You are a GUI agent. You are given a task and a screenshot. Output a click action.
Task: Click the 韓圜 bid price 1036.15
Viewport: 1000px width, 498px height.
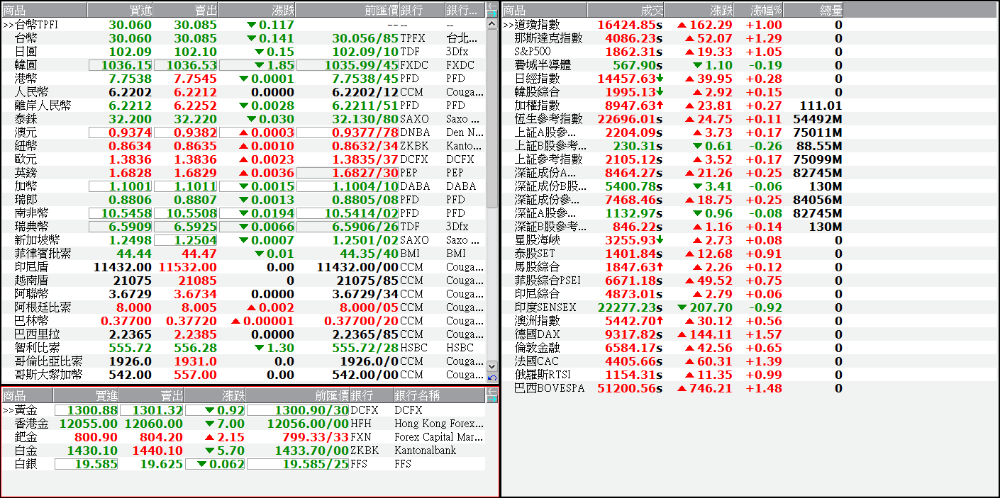click(x=121, y=65)
